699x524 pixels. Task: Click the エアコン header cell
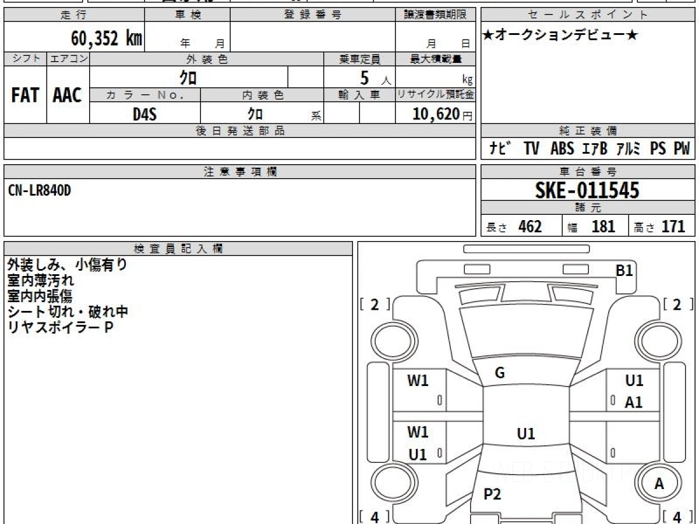click(68, 59)
